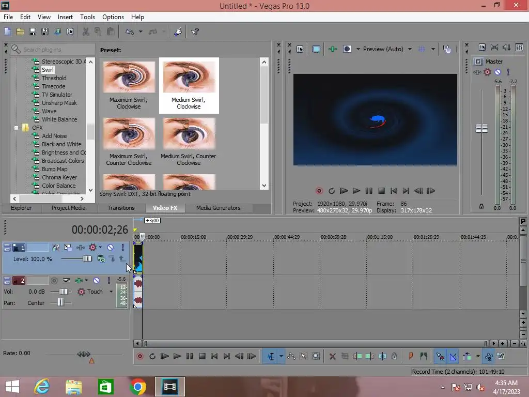
Task: Open the Edit Tool dropdown arrow
Action: pyautogui.click(x=281, y=356)
